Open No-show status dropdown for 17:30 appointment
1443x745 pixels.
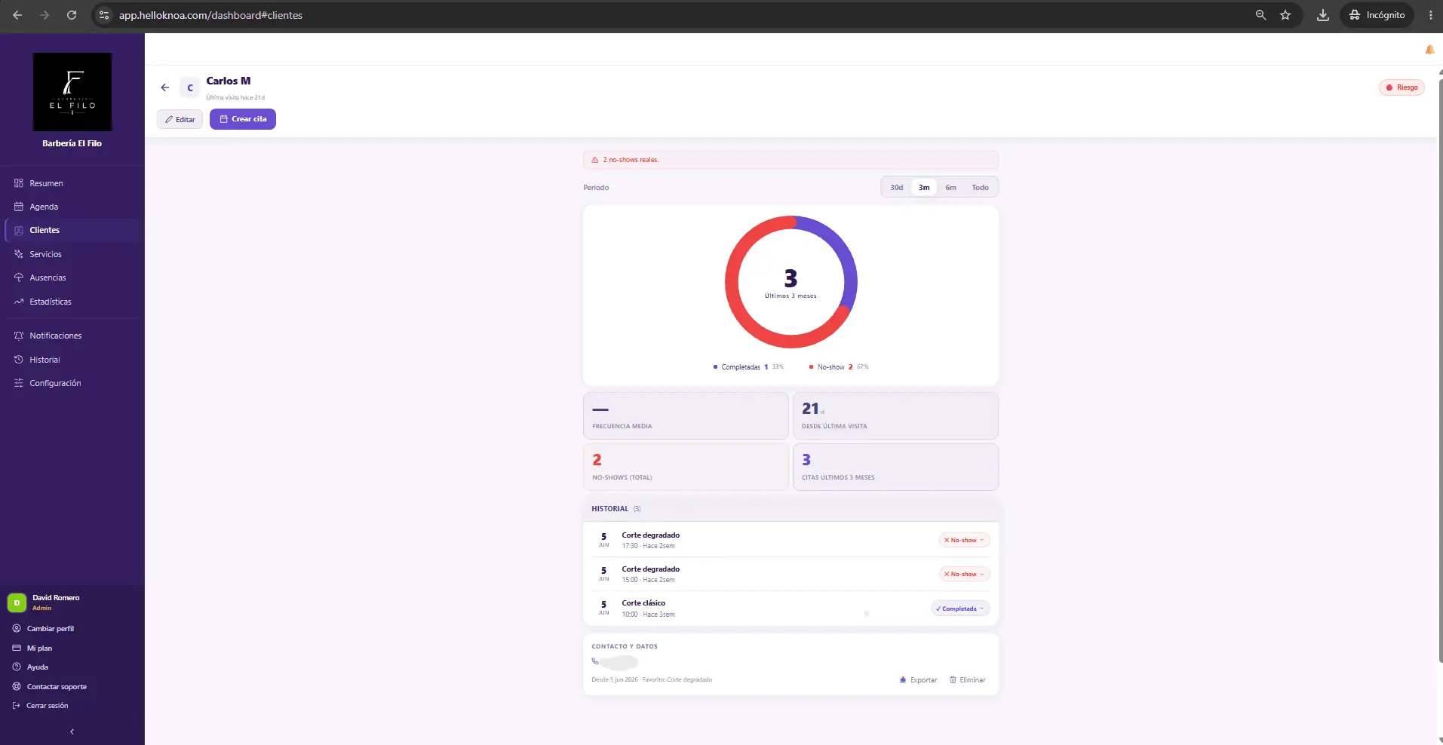pyautogui.click(x=964, y=540)
